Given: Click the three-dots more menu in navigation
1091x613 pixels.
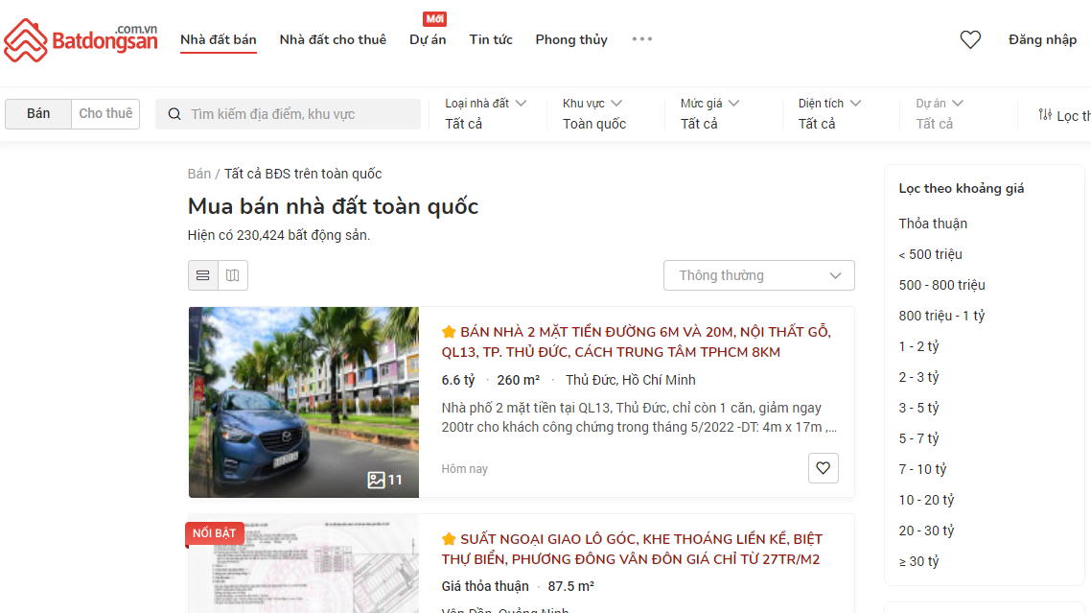Looking at the screenshot, I should pyautogui.click(x=641, y=39).
